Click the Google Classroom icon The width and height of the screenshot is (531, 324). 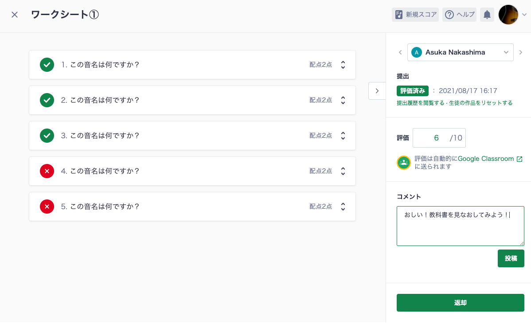(404, 163)
